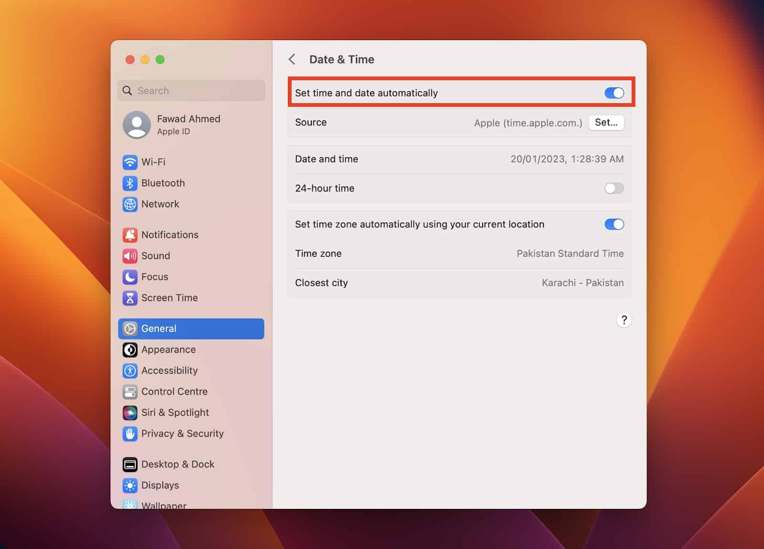This screenshot has height=549, width=764.
Task: Click the Search field
Action: 191,90
